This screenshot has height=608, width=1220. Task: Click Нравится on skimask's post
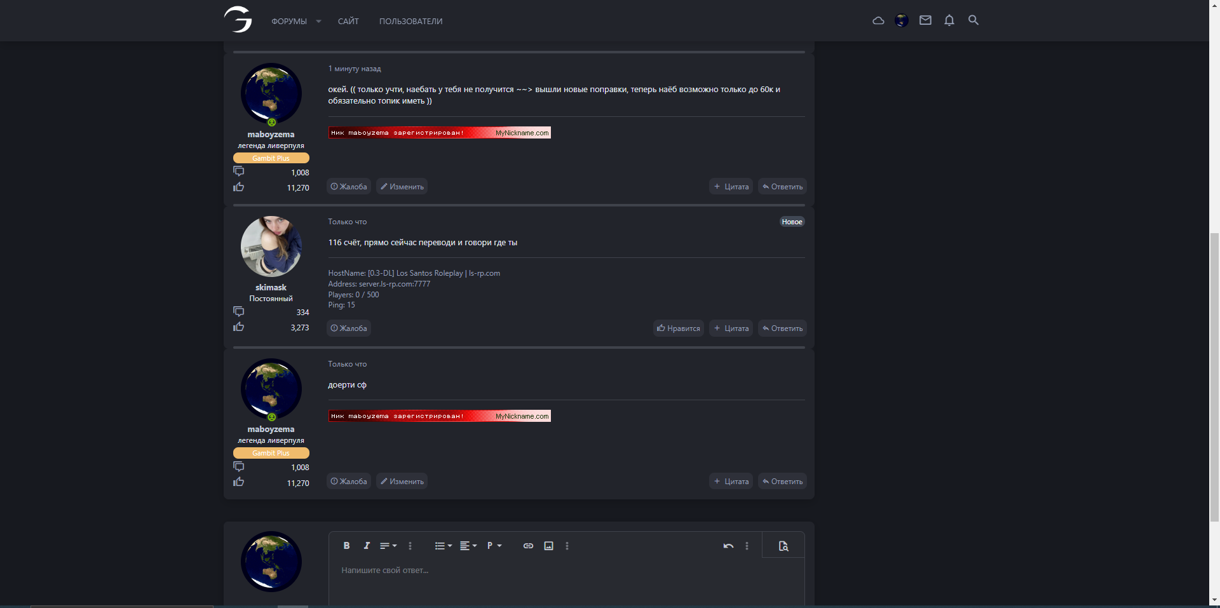click(679, 328)
